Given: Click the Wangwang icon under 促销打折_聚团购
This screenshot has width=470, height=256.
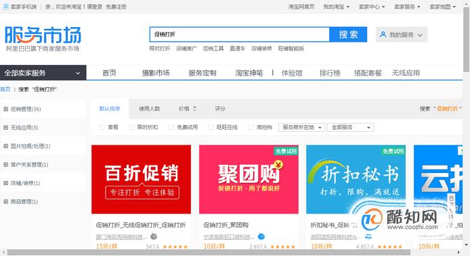Looking at the screenshot, I should click(261, 236).
